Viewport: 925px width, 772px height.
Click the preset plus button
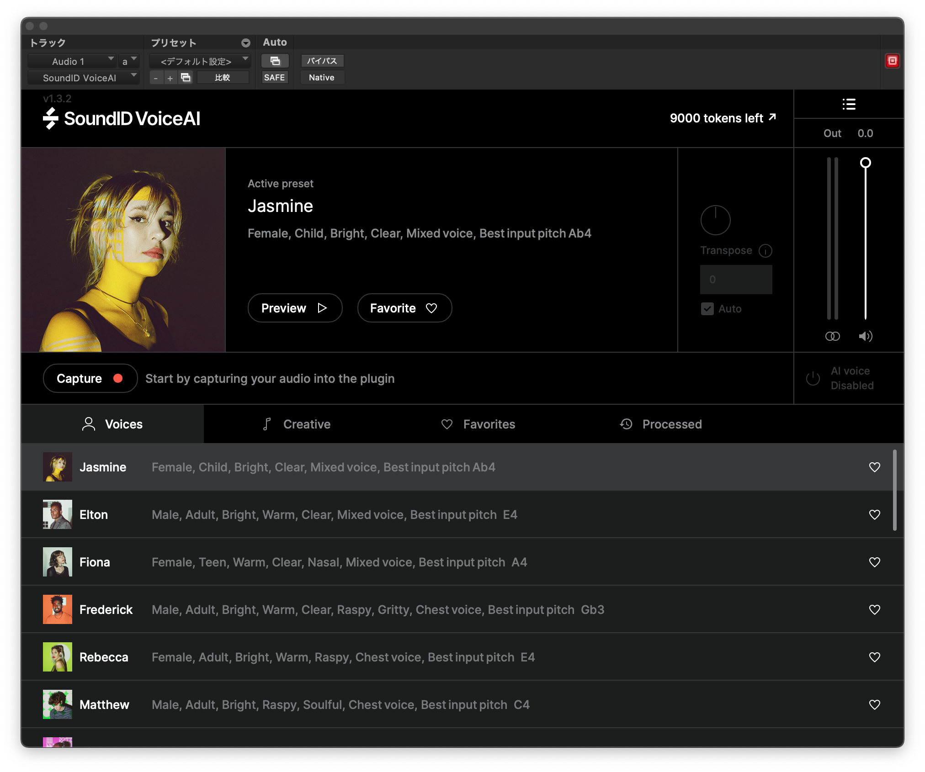click(x=170, y=78)
